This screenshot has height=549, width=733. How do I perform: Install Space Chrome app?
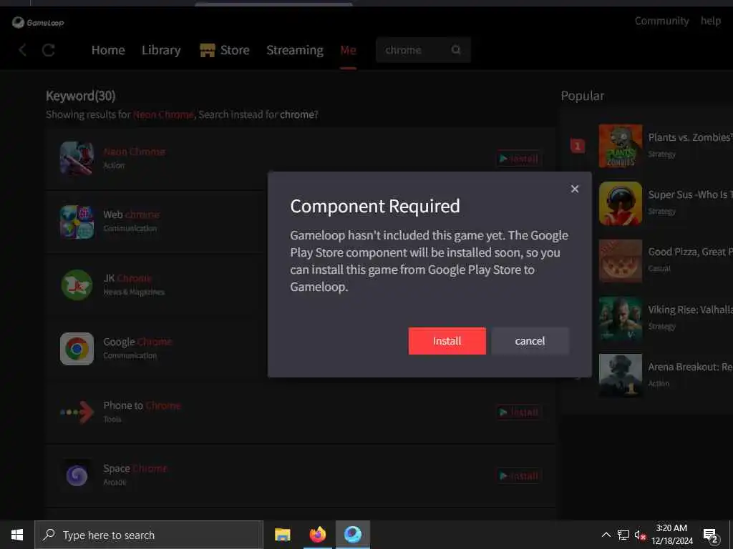tap(519, 475)
